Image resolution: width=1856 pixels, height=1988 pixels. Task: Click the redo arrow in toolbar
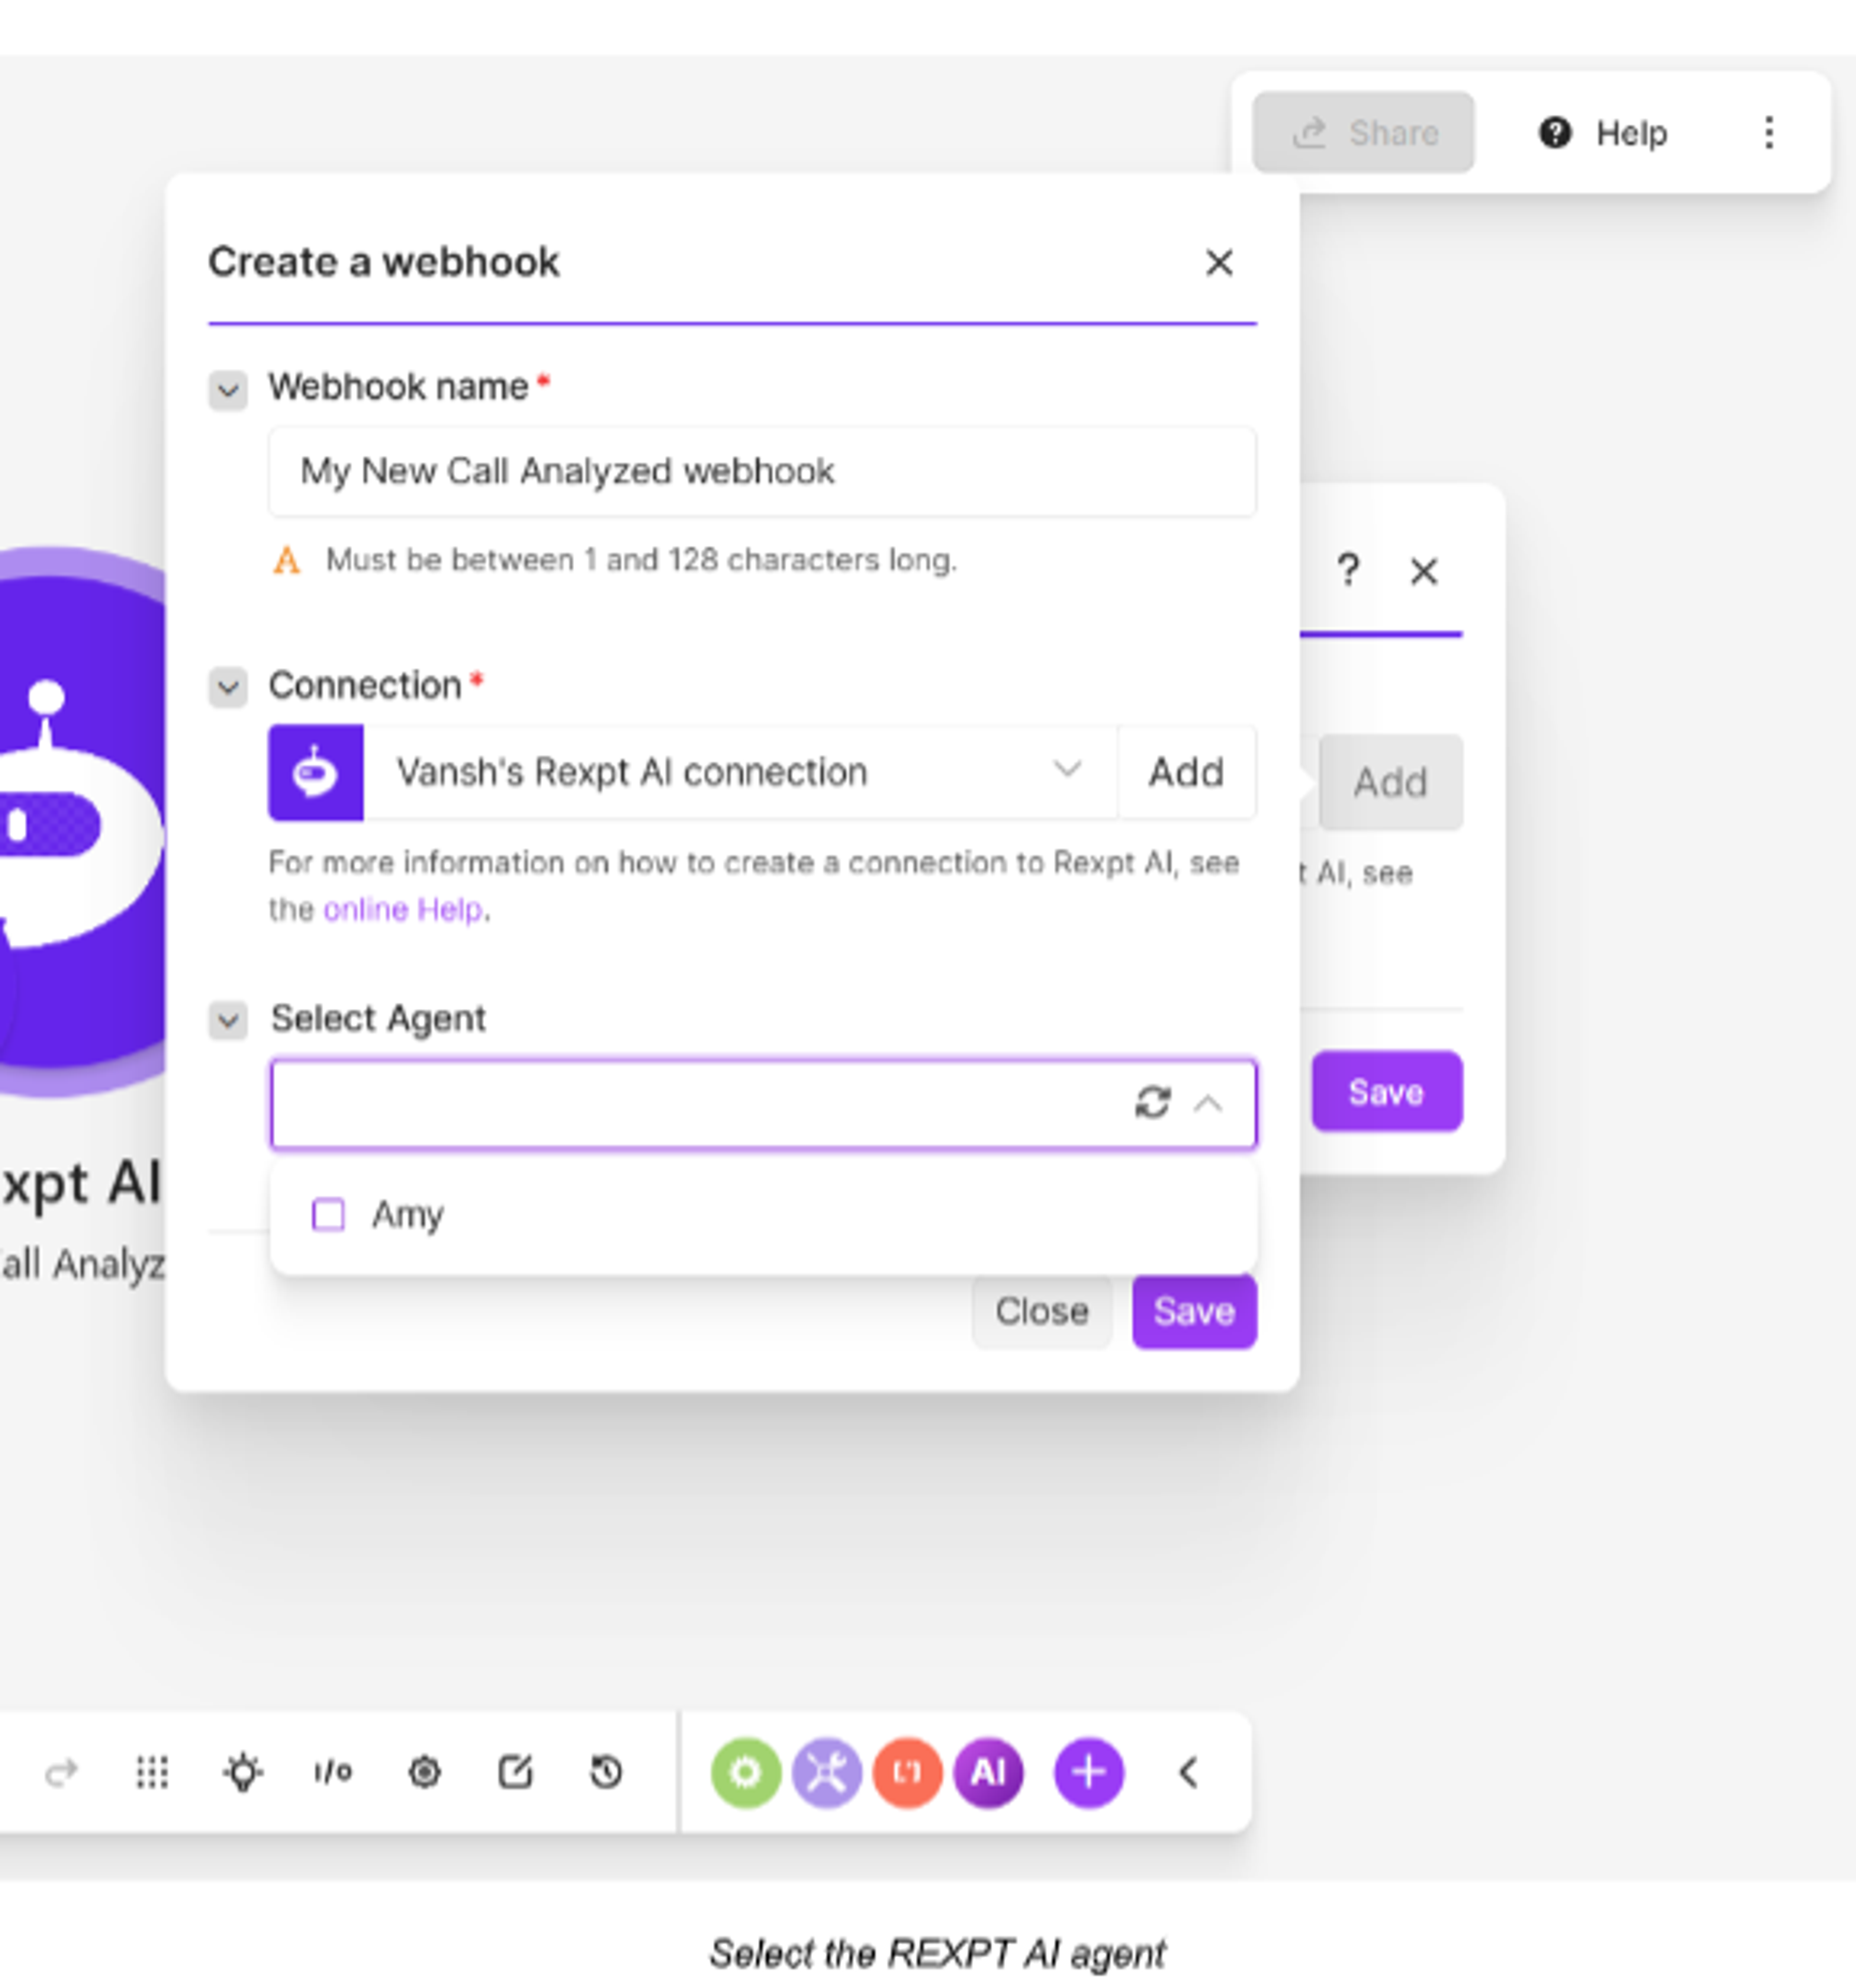(61, 1773)
